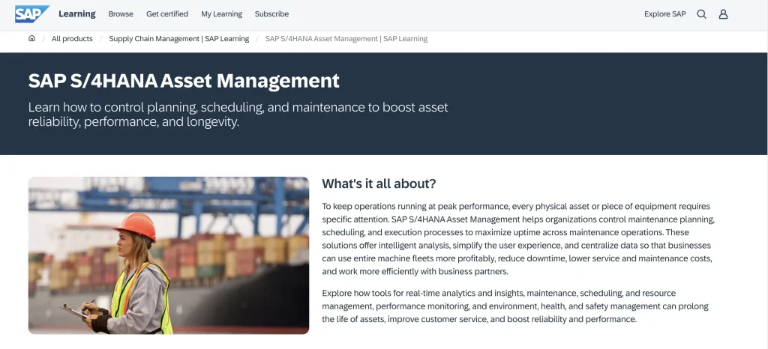Viewport: 768px width, 349px height.
Task: Open Supply Chain Management breadcrumb link
Action: tap(178, 39)
